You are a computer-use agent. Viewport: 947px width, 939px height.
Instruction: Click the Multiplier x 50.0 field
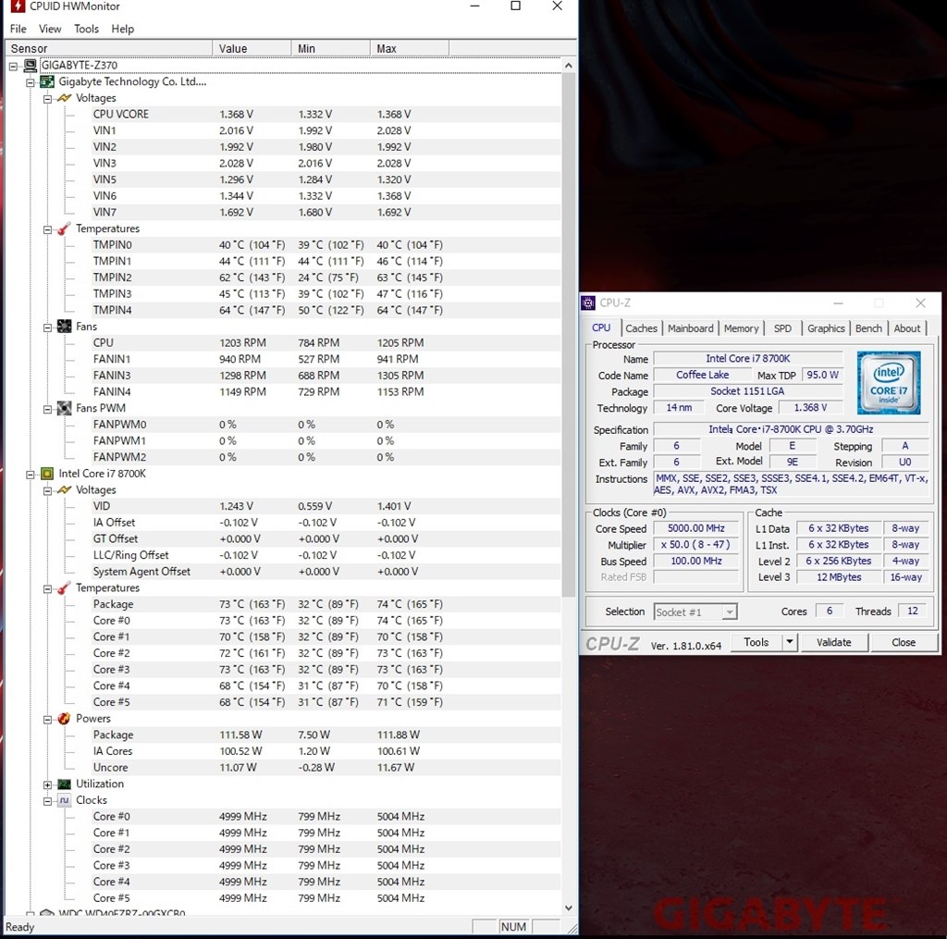point(695,544)
